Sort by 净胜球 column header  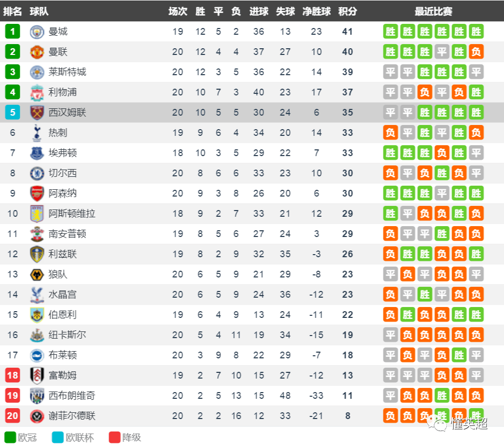tap(316, 11)
